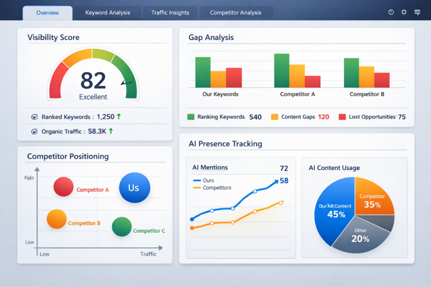Click the last orange Competitors data point
This screenshot has width=431, height=287.
(x=281, y=203)
